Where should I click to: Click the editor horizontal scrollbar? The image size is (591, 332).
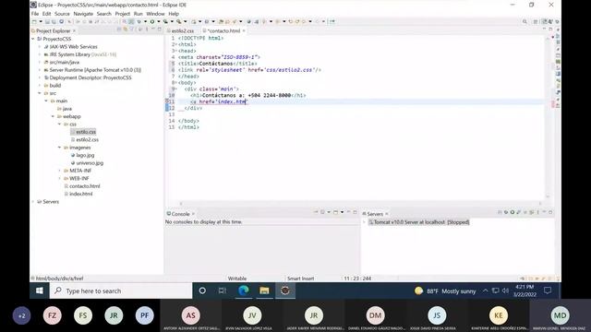(x=360, y=203)
